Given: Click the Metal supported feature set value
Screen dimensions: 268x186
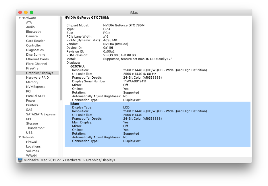Looking at the screenshot, I should coord(138,59).
